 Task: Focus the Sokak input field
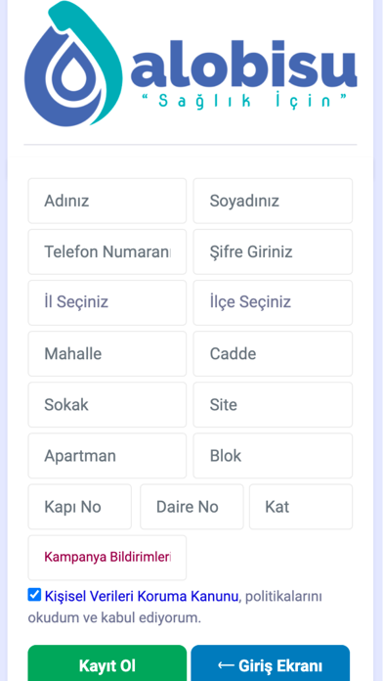pyautogui.click(x=107, y=405)
